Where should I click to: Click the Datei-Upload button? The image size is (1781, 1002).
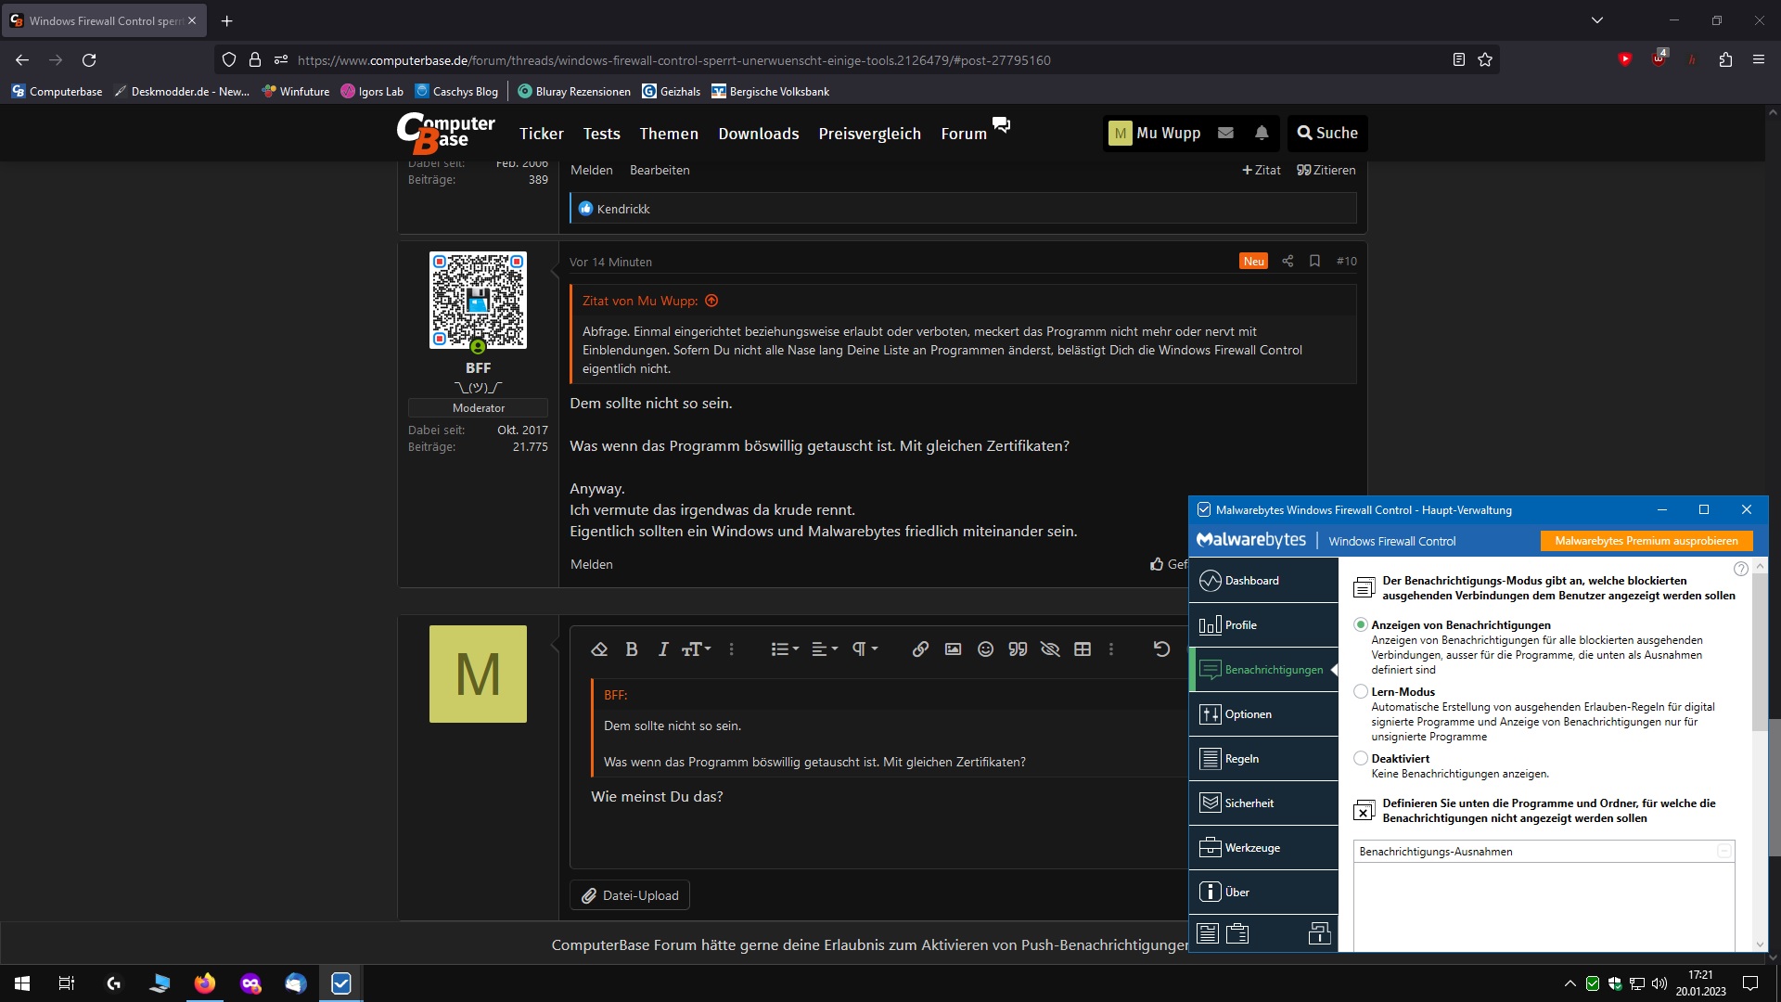[630, 895]
